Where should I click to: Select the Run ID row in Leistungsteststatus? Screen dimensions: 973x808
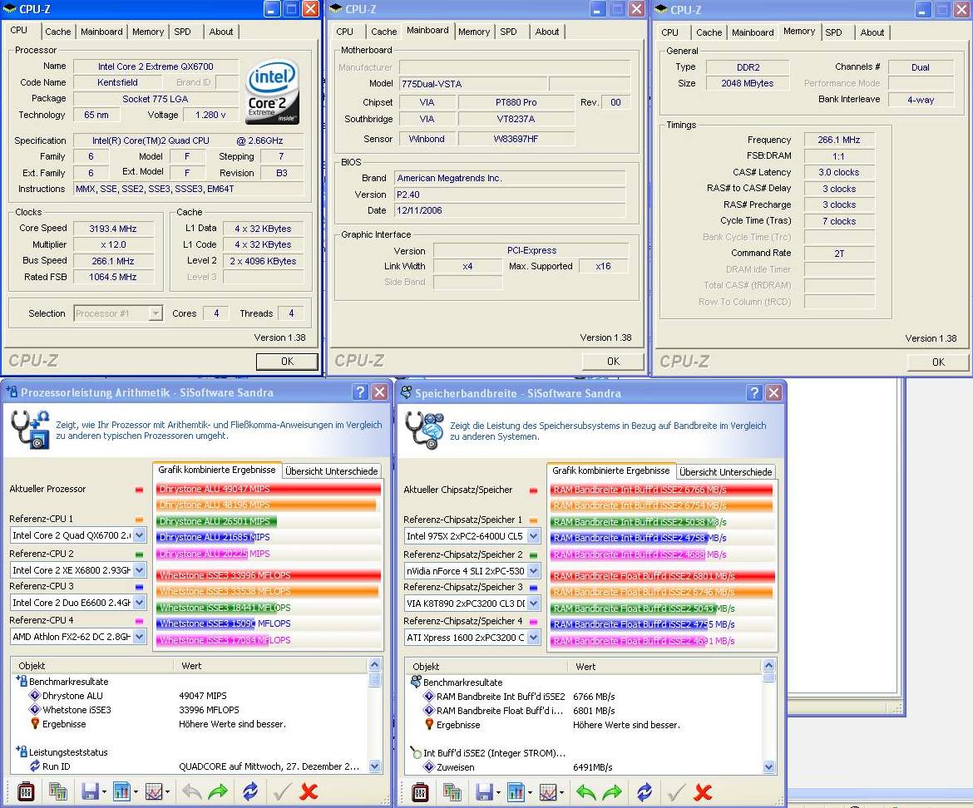tap(190, 766)
